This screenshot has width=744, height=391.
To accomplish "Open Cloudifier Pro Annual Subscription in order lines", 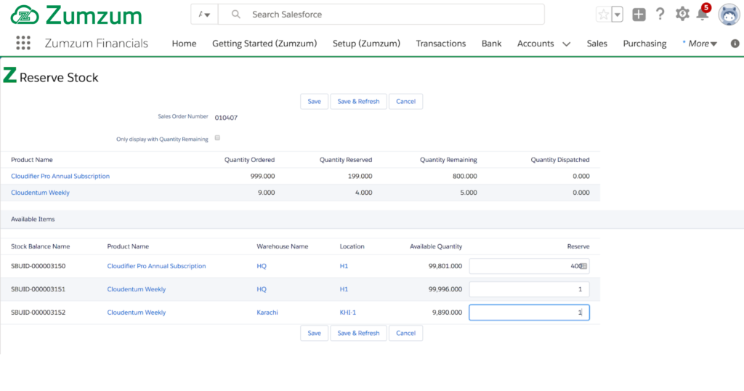I will tap(60, 176).
